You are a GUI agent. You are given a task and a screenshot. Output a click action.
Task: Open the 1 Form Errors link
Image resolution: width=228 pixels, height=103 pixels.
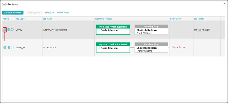tap(177, 47)
